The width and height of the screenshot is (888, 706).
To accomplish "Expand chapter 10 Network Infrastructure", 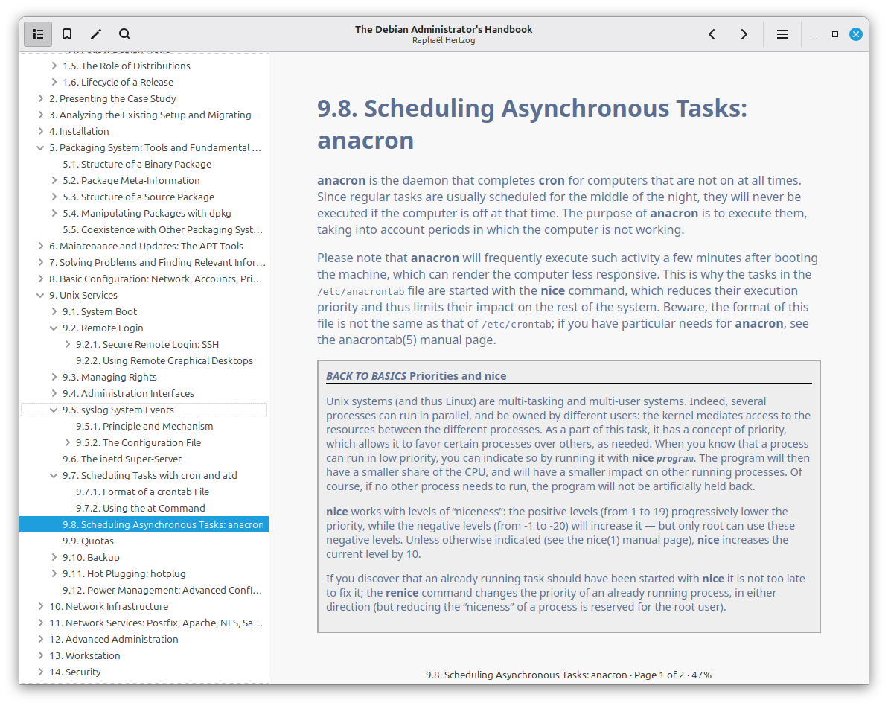I will point(40,607).
